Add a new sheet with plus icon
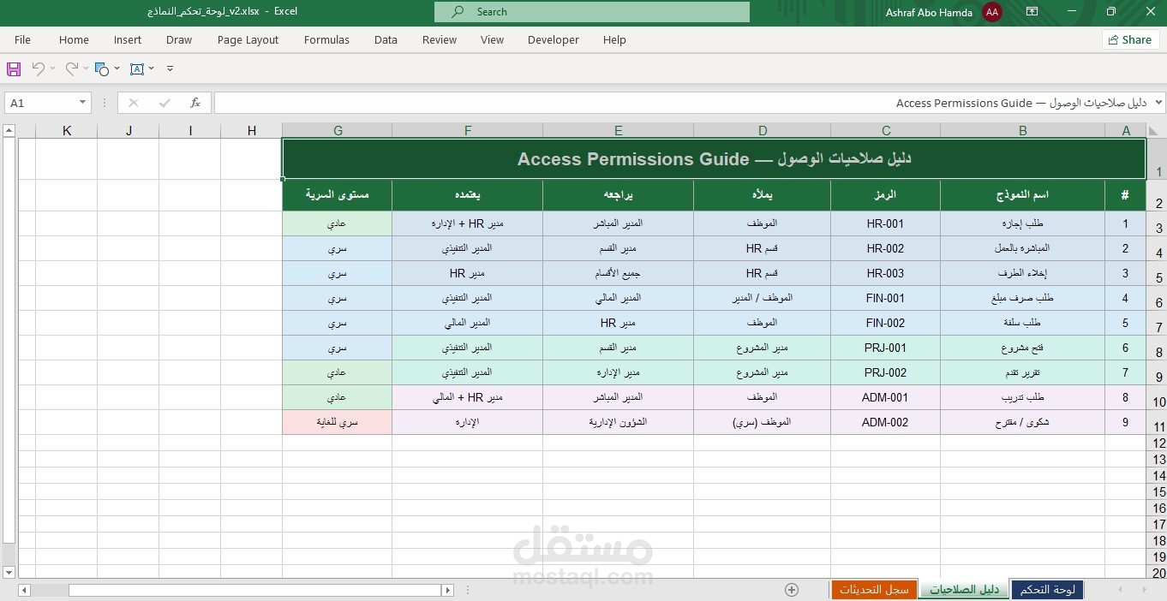 click(x=792, y=589)
